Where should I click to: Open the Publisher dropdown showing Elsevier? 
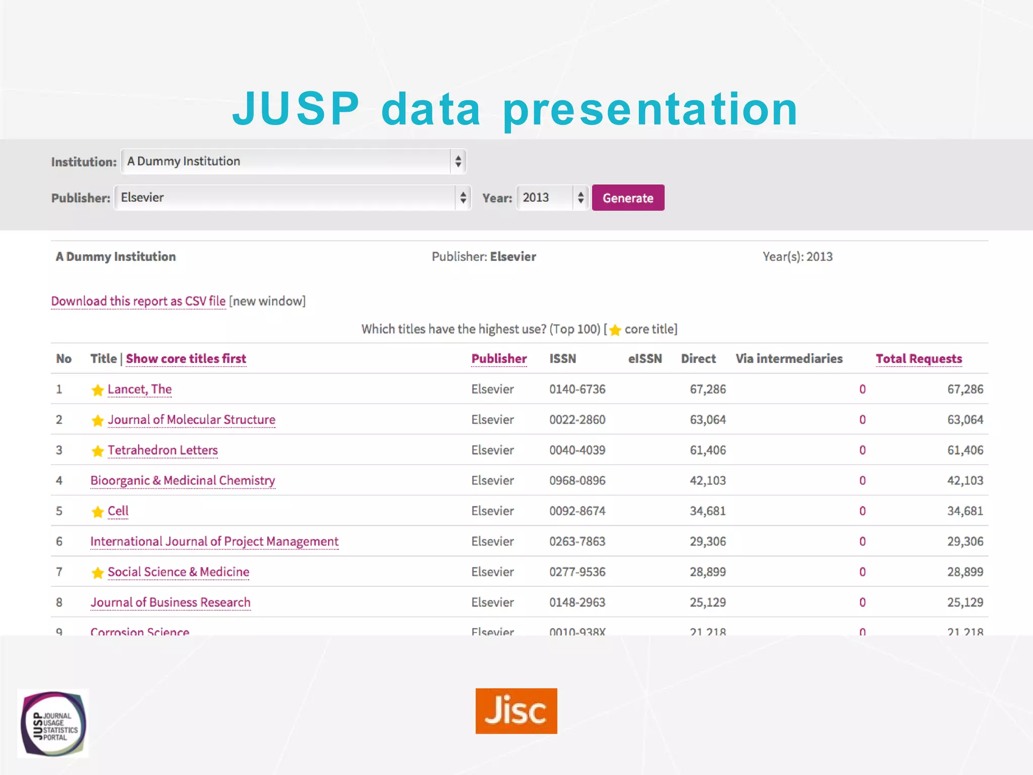coord(293,198)
